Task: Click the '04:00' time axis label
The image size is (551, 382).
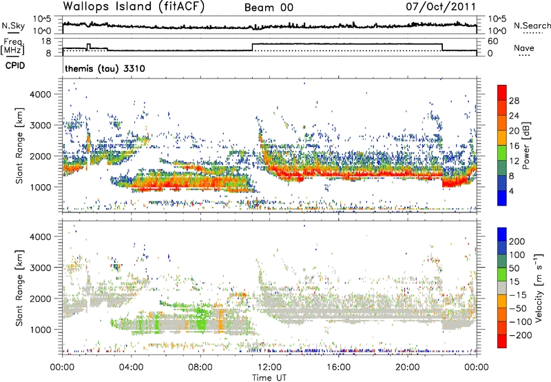Action: coord(132,368)
